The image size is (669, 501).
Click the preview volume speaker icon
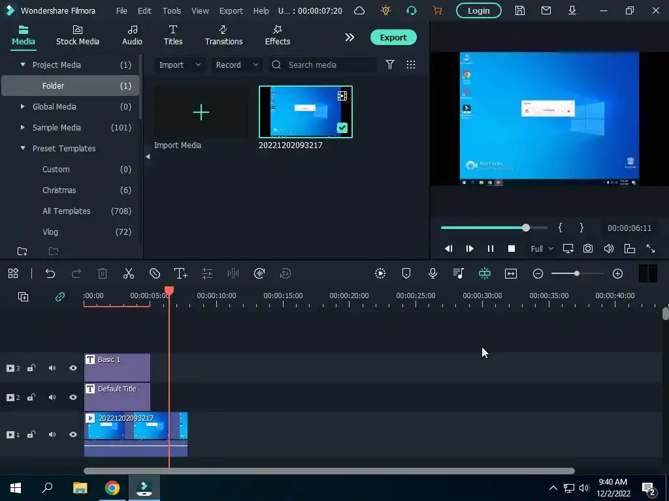tap(609, 249)
